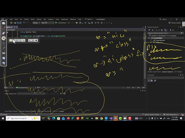Click No issues found status indicator
The height and width of the screenshot is (138, 185).
tap(22, 87)
